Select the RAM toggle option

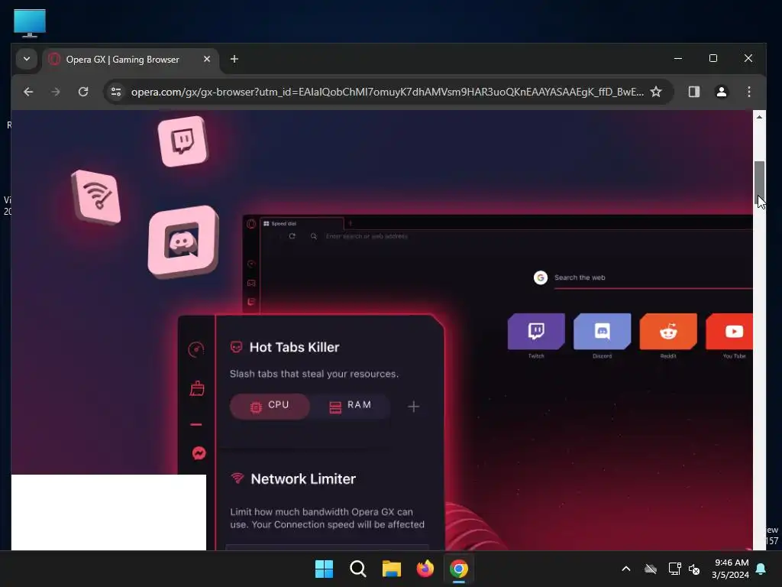pyautogui.click(x=350, y=407)
